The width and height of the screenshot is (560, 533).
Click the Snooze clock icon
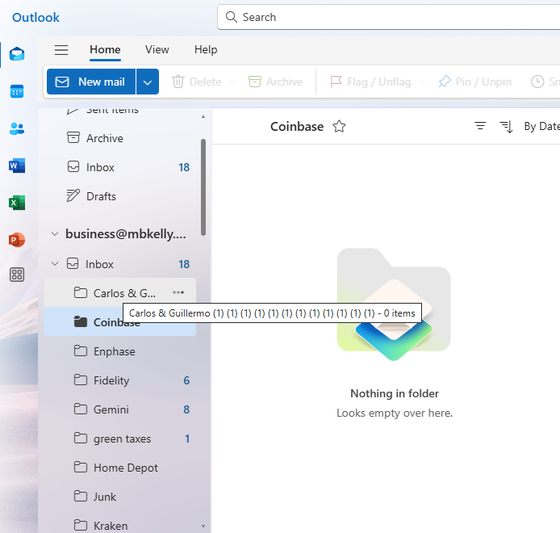click(537, 82)
